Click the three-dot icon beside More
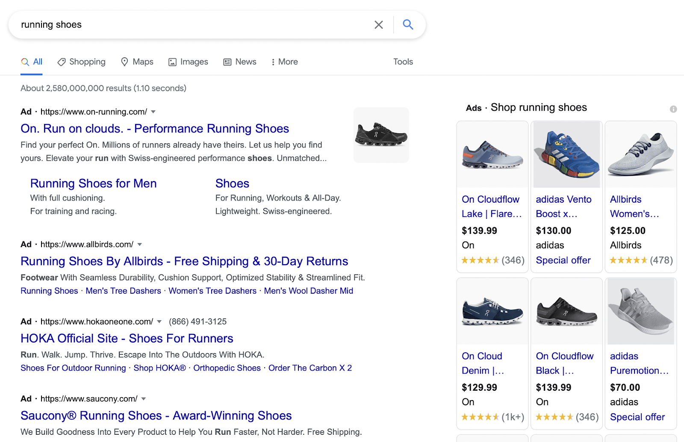This screenshot has height=442, width=684. tap(273, 62)
